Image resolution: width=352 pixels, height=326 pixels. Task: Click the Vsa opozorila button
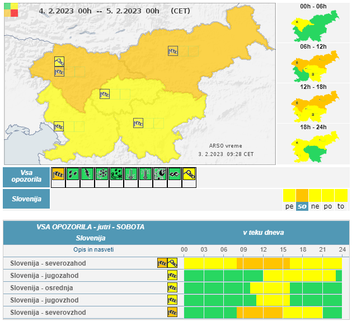(x=26, y=177)
